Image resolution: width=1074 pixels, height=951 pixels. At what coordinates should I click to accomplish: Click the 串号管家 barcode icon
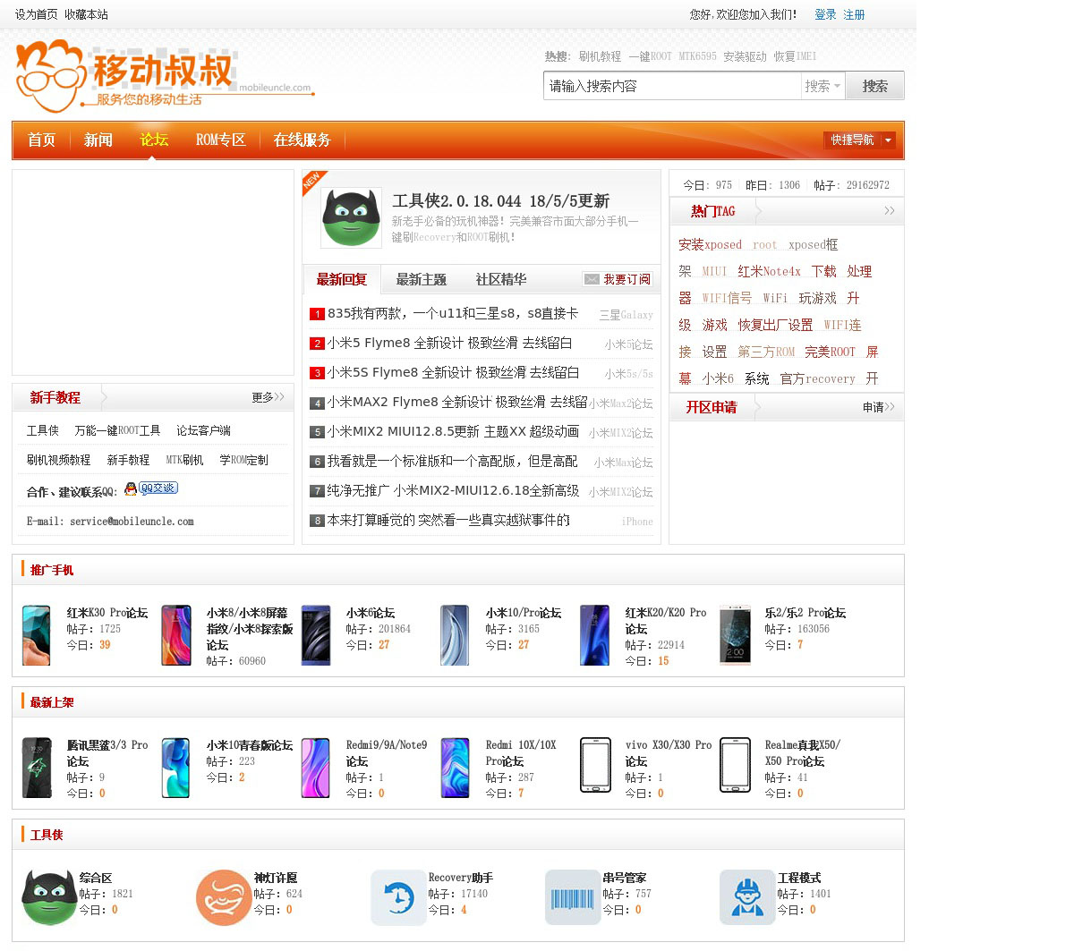pos(572,897)
